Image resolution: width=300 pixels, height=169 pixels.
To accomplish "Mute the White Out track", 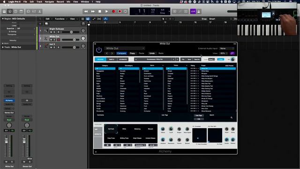I will coord(51,39).
